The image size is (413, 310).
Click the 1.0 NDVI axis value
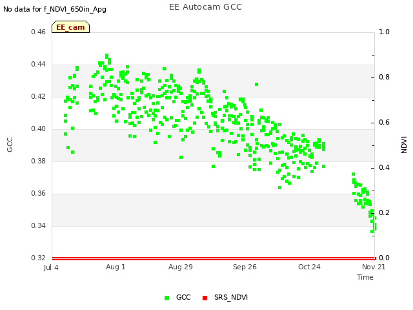pyautogui.click(x=384, y=32)
